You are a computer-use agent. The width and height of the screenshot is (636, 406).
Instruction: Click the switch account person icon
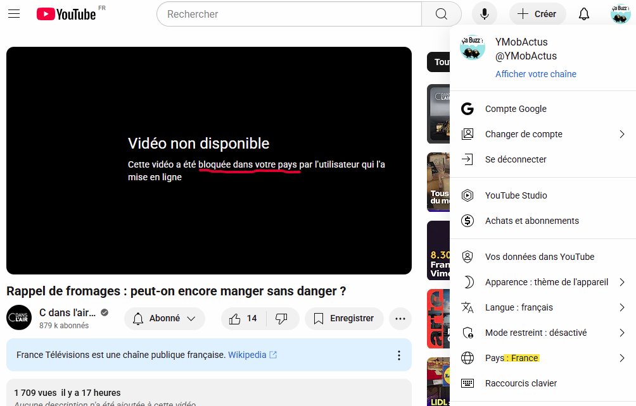(467, 134)
